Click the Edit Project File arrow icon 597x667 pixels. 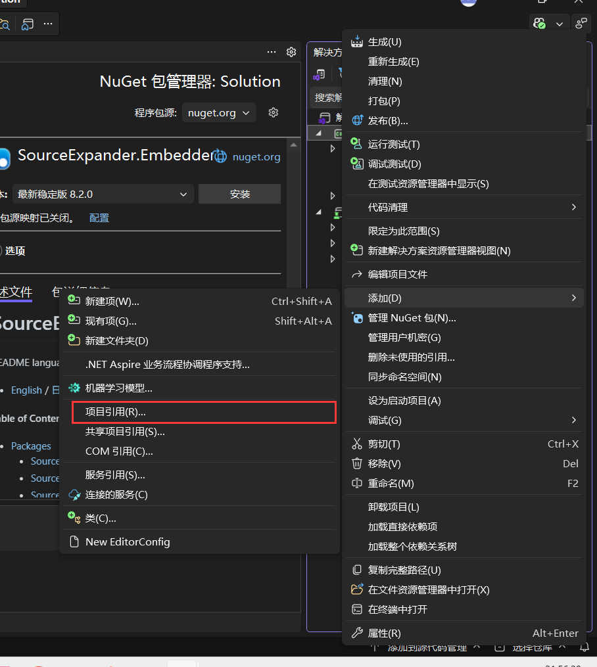357,275
